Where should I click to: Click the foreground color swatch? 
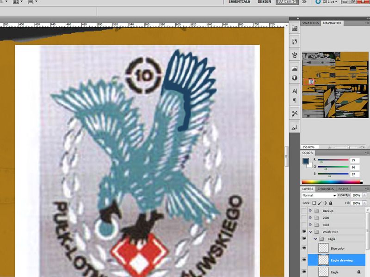pyautogui.click(x=305, y=161)
